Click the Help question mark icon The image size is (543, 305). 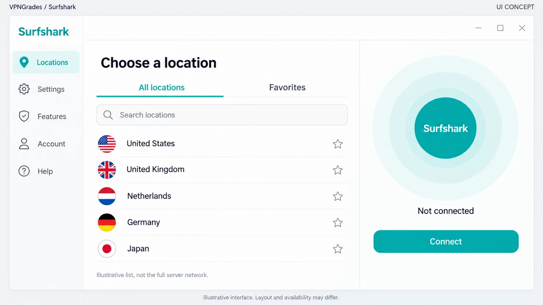coord(24,171)
